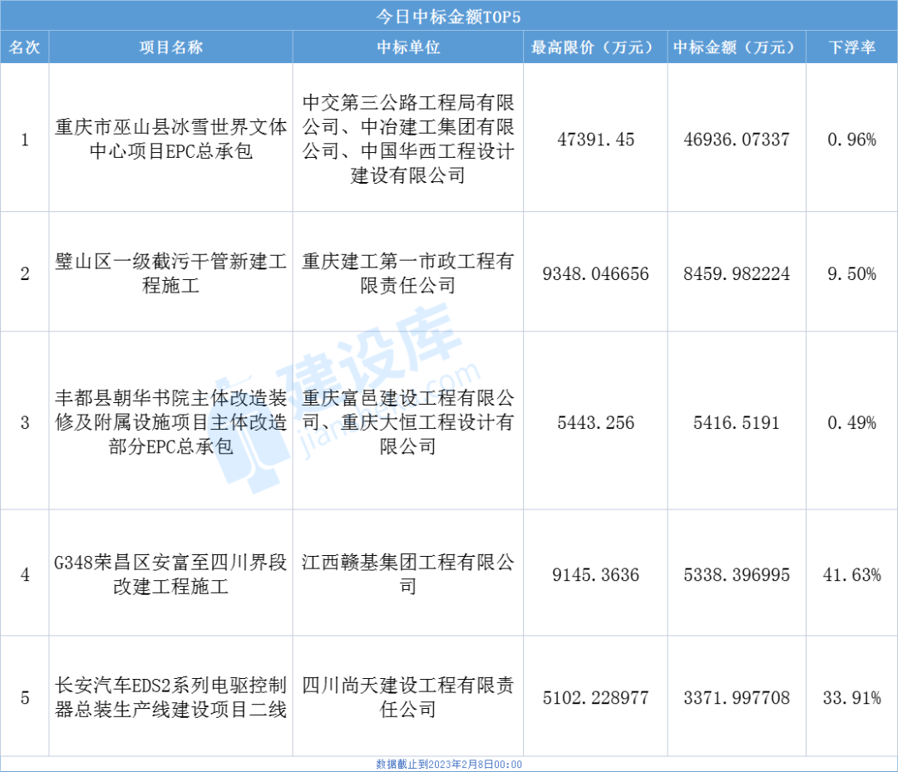Image resolution: width=898 pixels, height=772 pixels.
Task: Click the 数据截止到2023年2月8日 footer note
Action: tap(448, 765)
